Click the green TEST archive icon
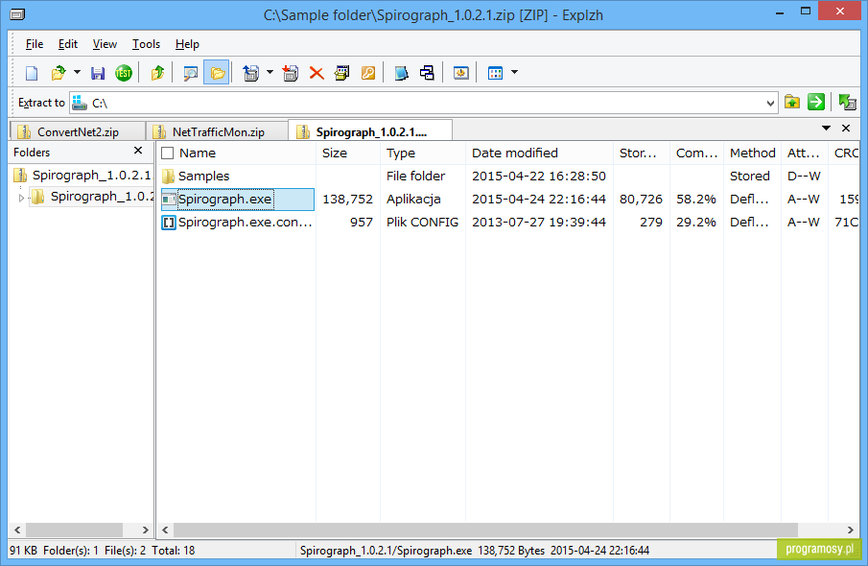 (x=124, y=73)
